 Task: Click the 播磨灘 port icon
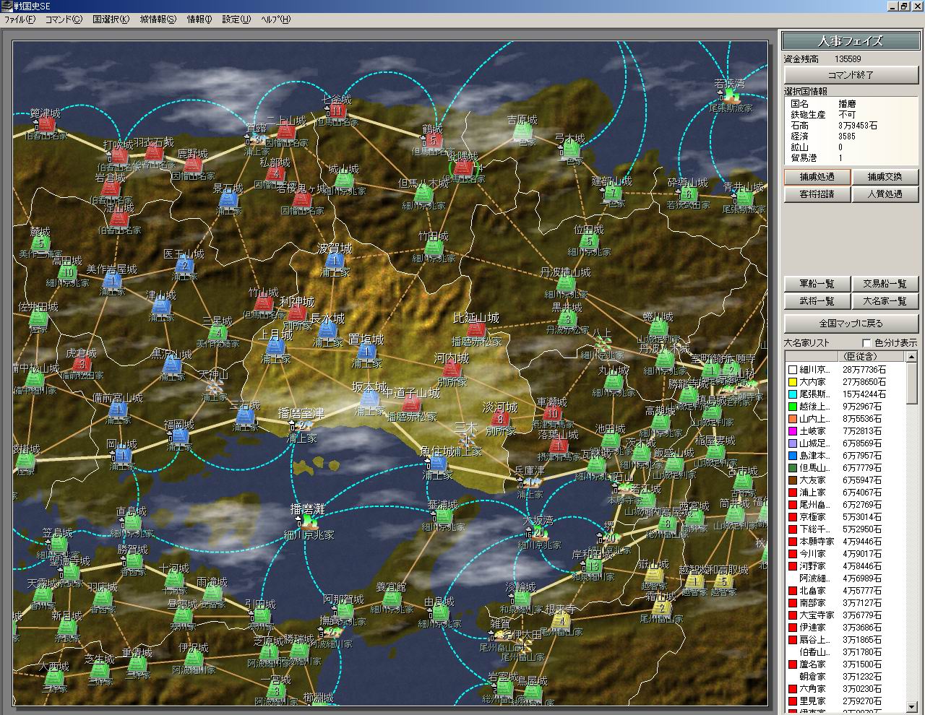pos(308,523)
